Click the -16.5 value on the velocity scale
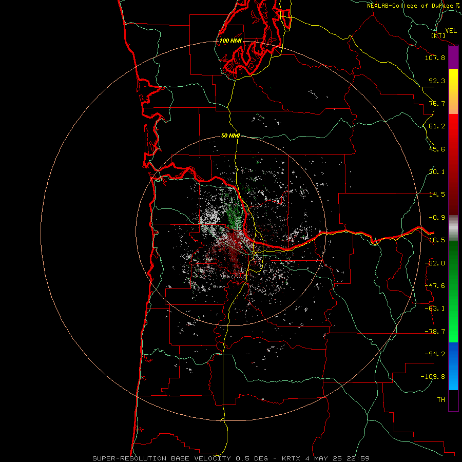The height and width of the screenshot is (462, 462). tap(435, 240)
